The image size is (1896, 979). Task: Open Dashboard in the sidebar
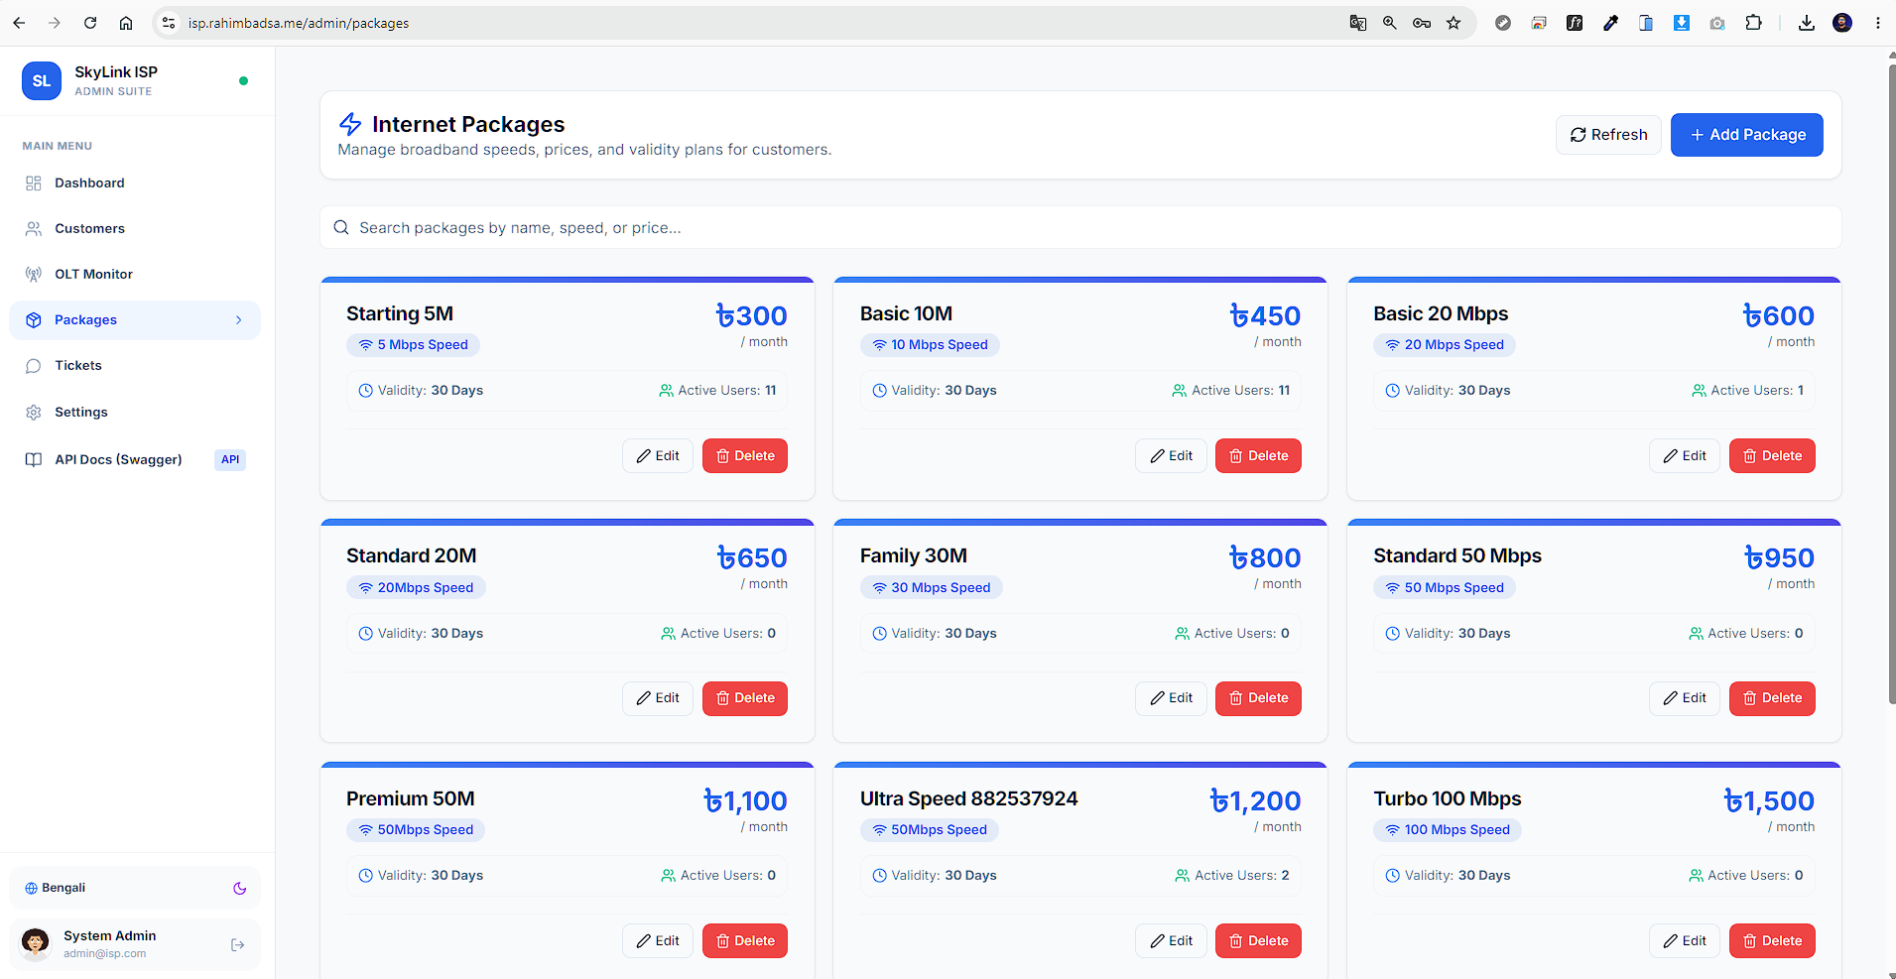135,184
